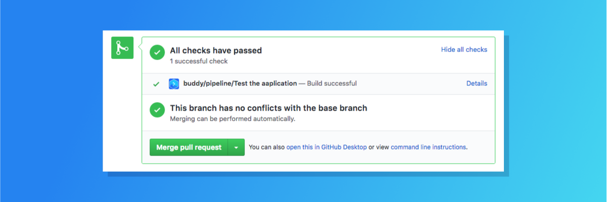Screen dimensions: 607x202
Task: Hide all checks
Action: pyautogui.click(x=464, y=49)
